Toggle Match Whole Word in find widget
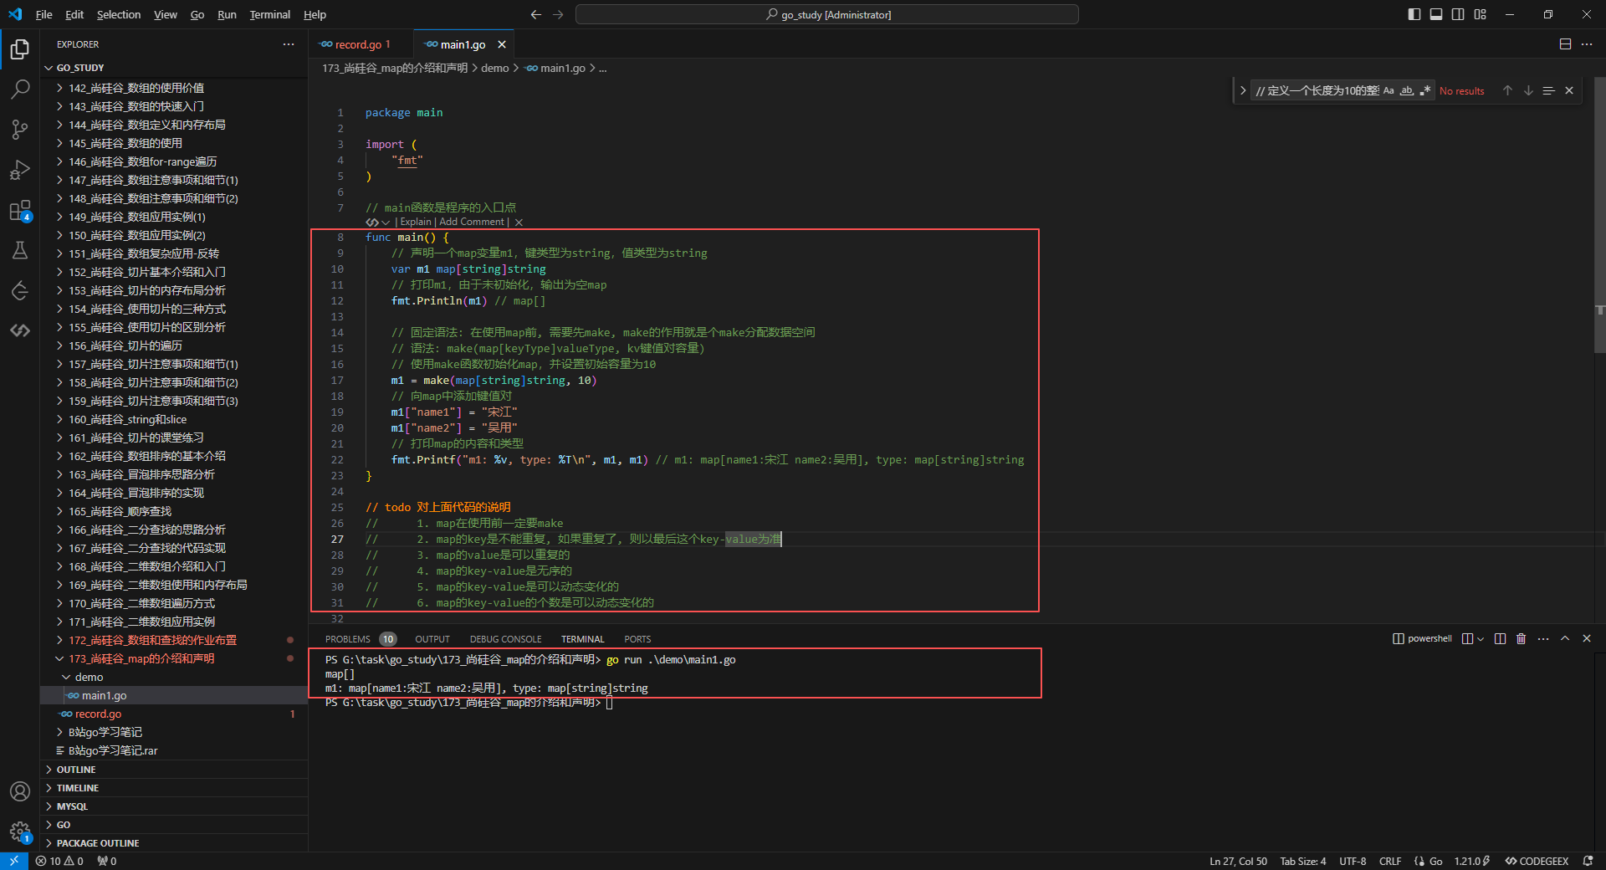 (x=1407, y=91)
